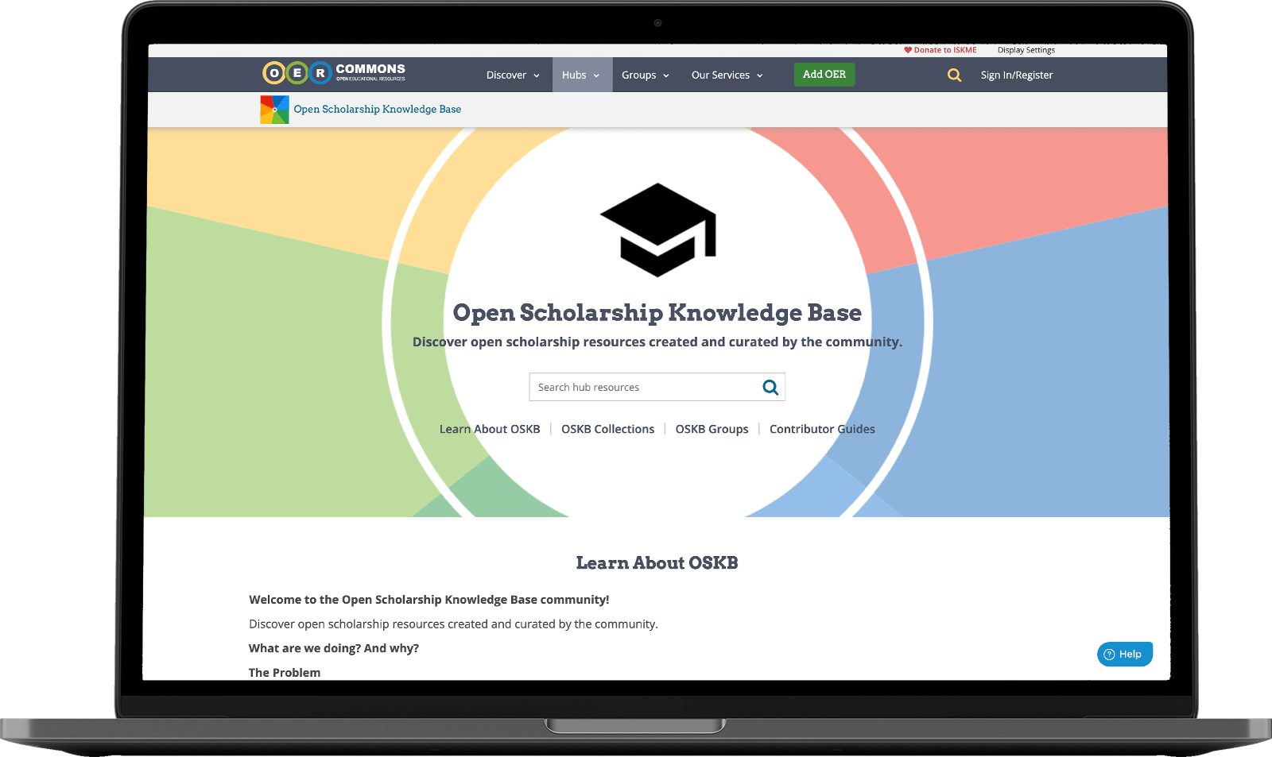Open the search magnifier in navbar
The image size is (1272, 757).
tap(954, 75)
